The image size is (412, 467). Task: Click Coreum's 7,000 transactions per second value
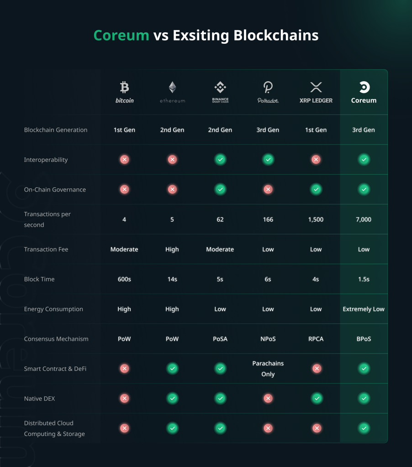(364, 219)
